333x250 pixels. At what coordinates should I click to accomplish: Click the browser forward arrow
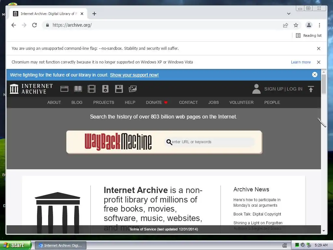coord(24,25)
